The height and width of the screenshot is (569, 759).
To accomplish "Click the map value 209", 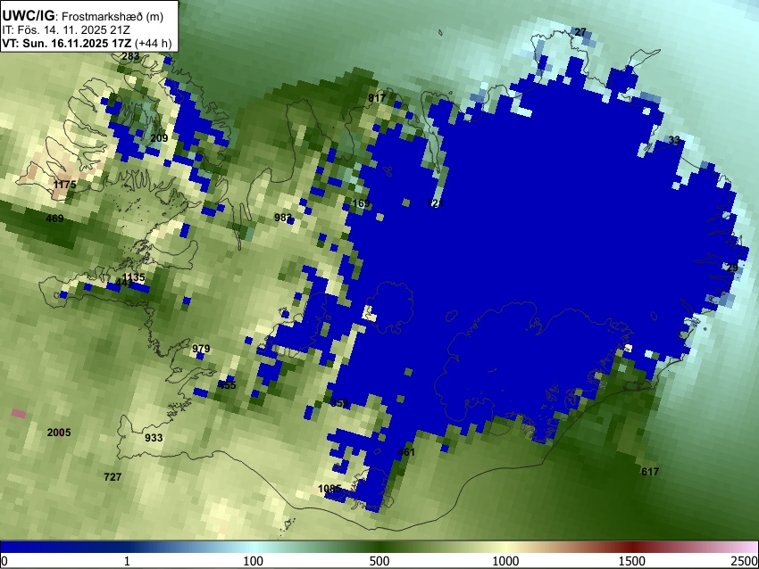I will click(159, 138).
